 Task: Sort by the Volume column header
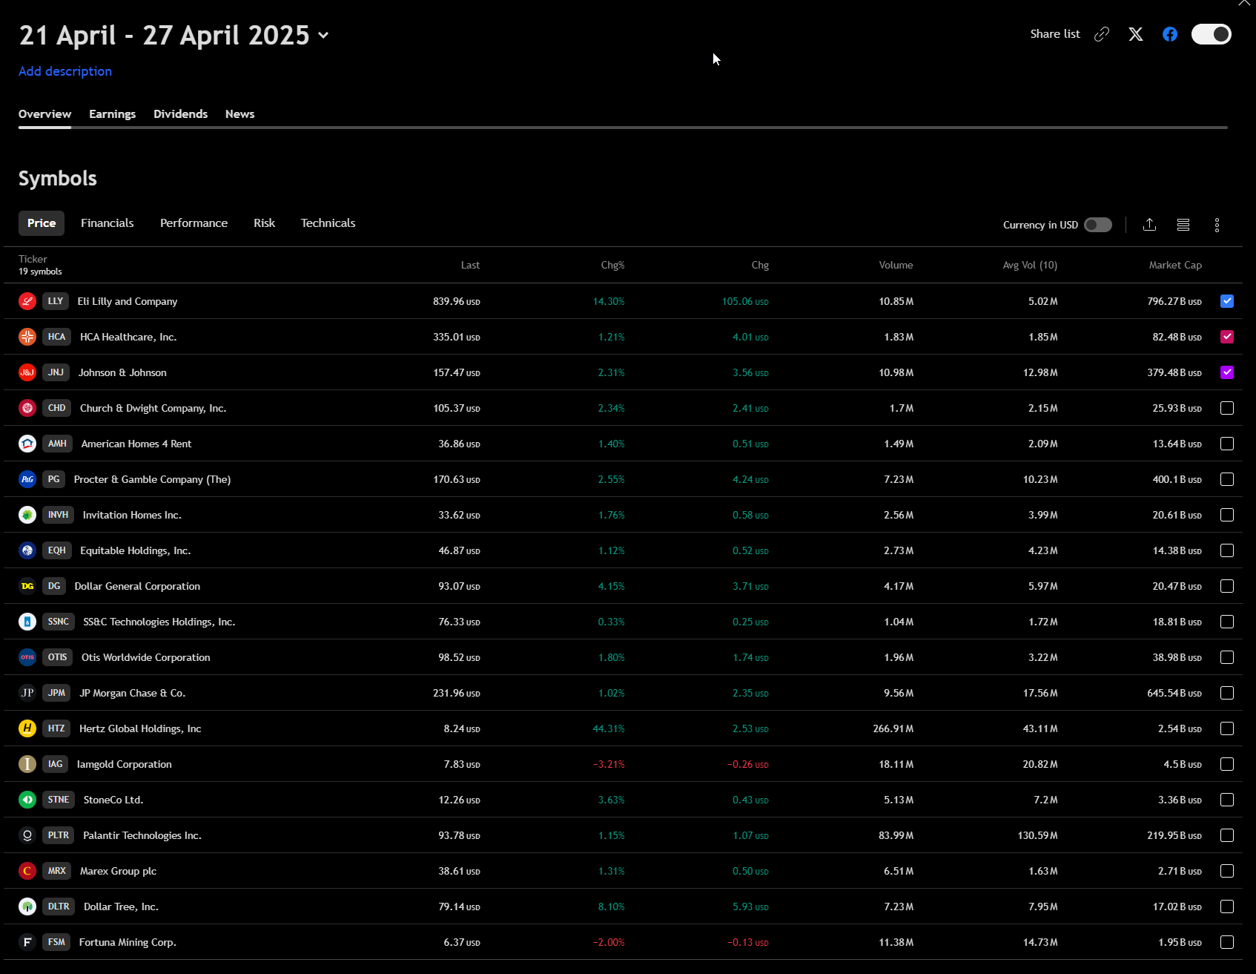[x=896, y=265]
